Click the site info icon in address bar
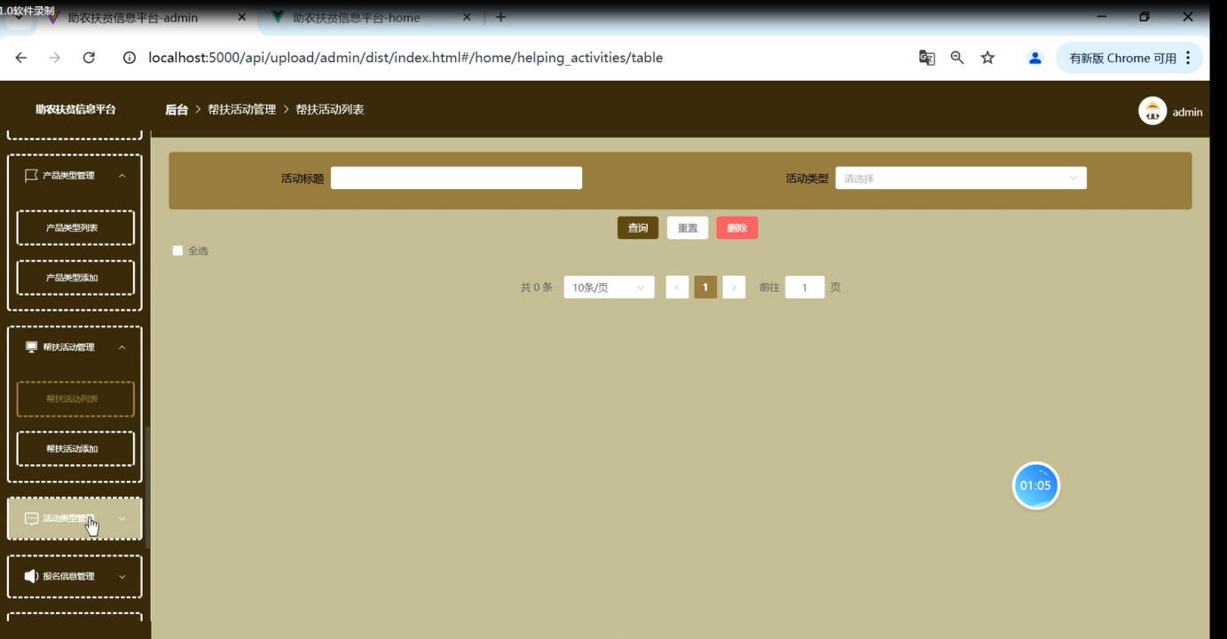The image size is (1227, 639). click(130, 58)
